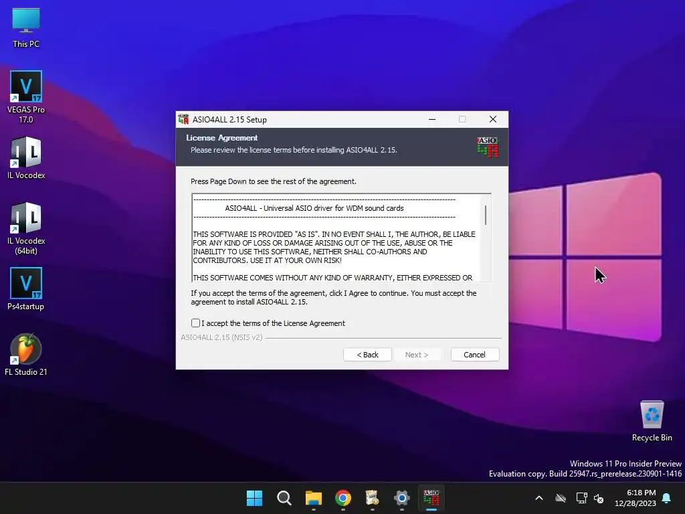
Task: Open the This PC desktop icon
Action: (x=26, y=27)
